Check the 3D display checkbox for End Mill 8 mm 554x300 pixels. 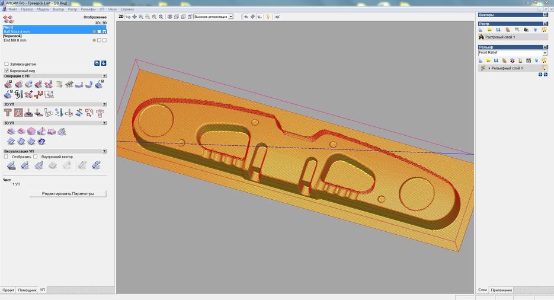click(x=105, y=40)
